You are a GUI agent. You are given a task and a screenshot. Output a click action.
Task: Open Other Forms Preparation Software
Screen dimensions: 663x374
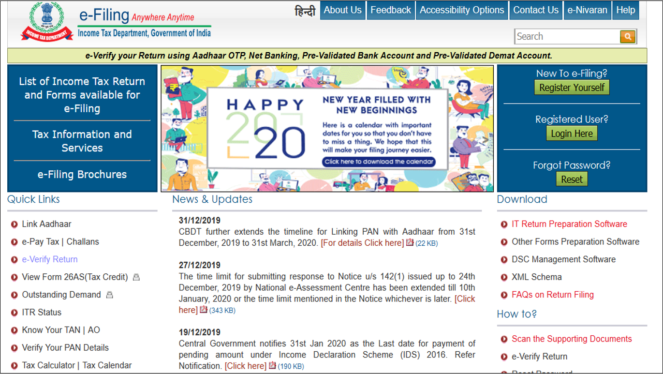pyautogui.click(x=575, y=242)
